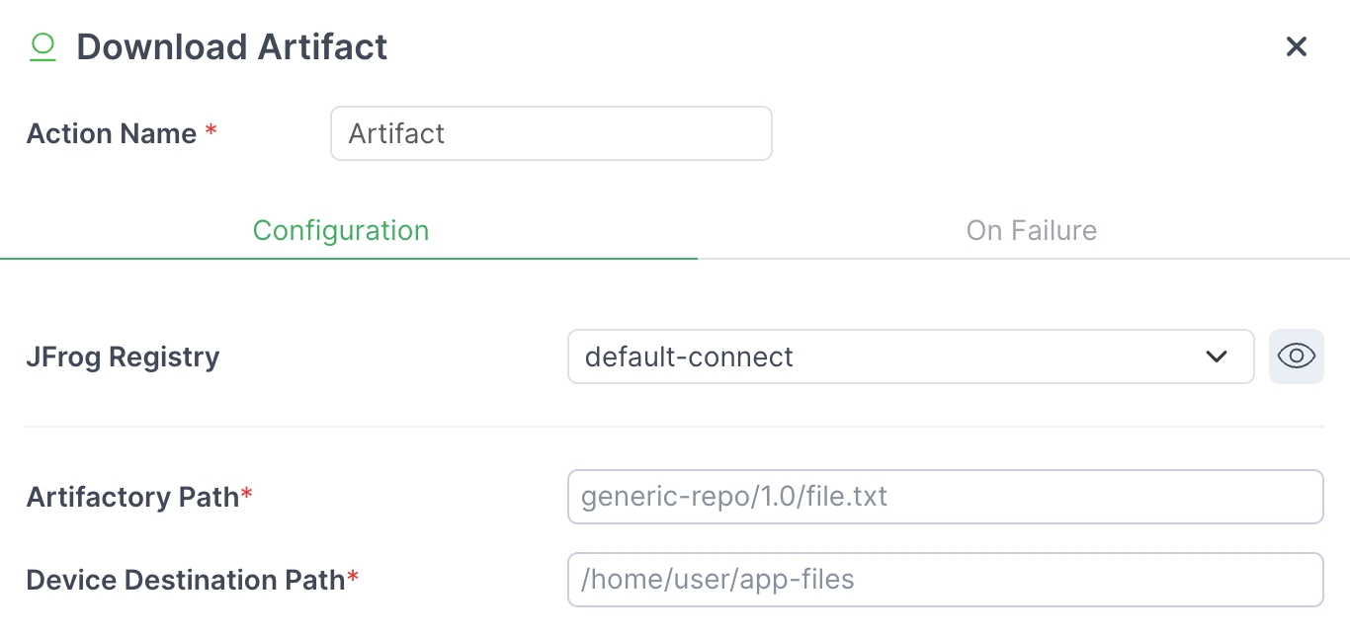Click the Device Destination Path label
This screenshot has height=636, width=1350.
click(x=185, y=580)
